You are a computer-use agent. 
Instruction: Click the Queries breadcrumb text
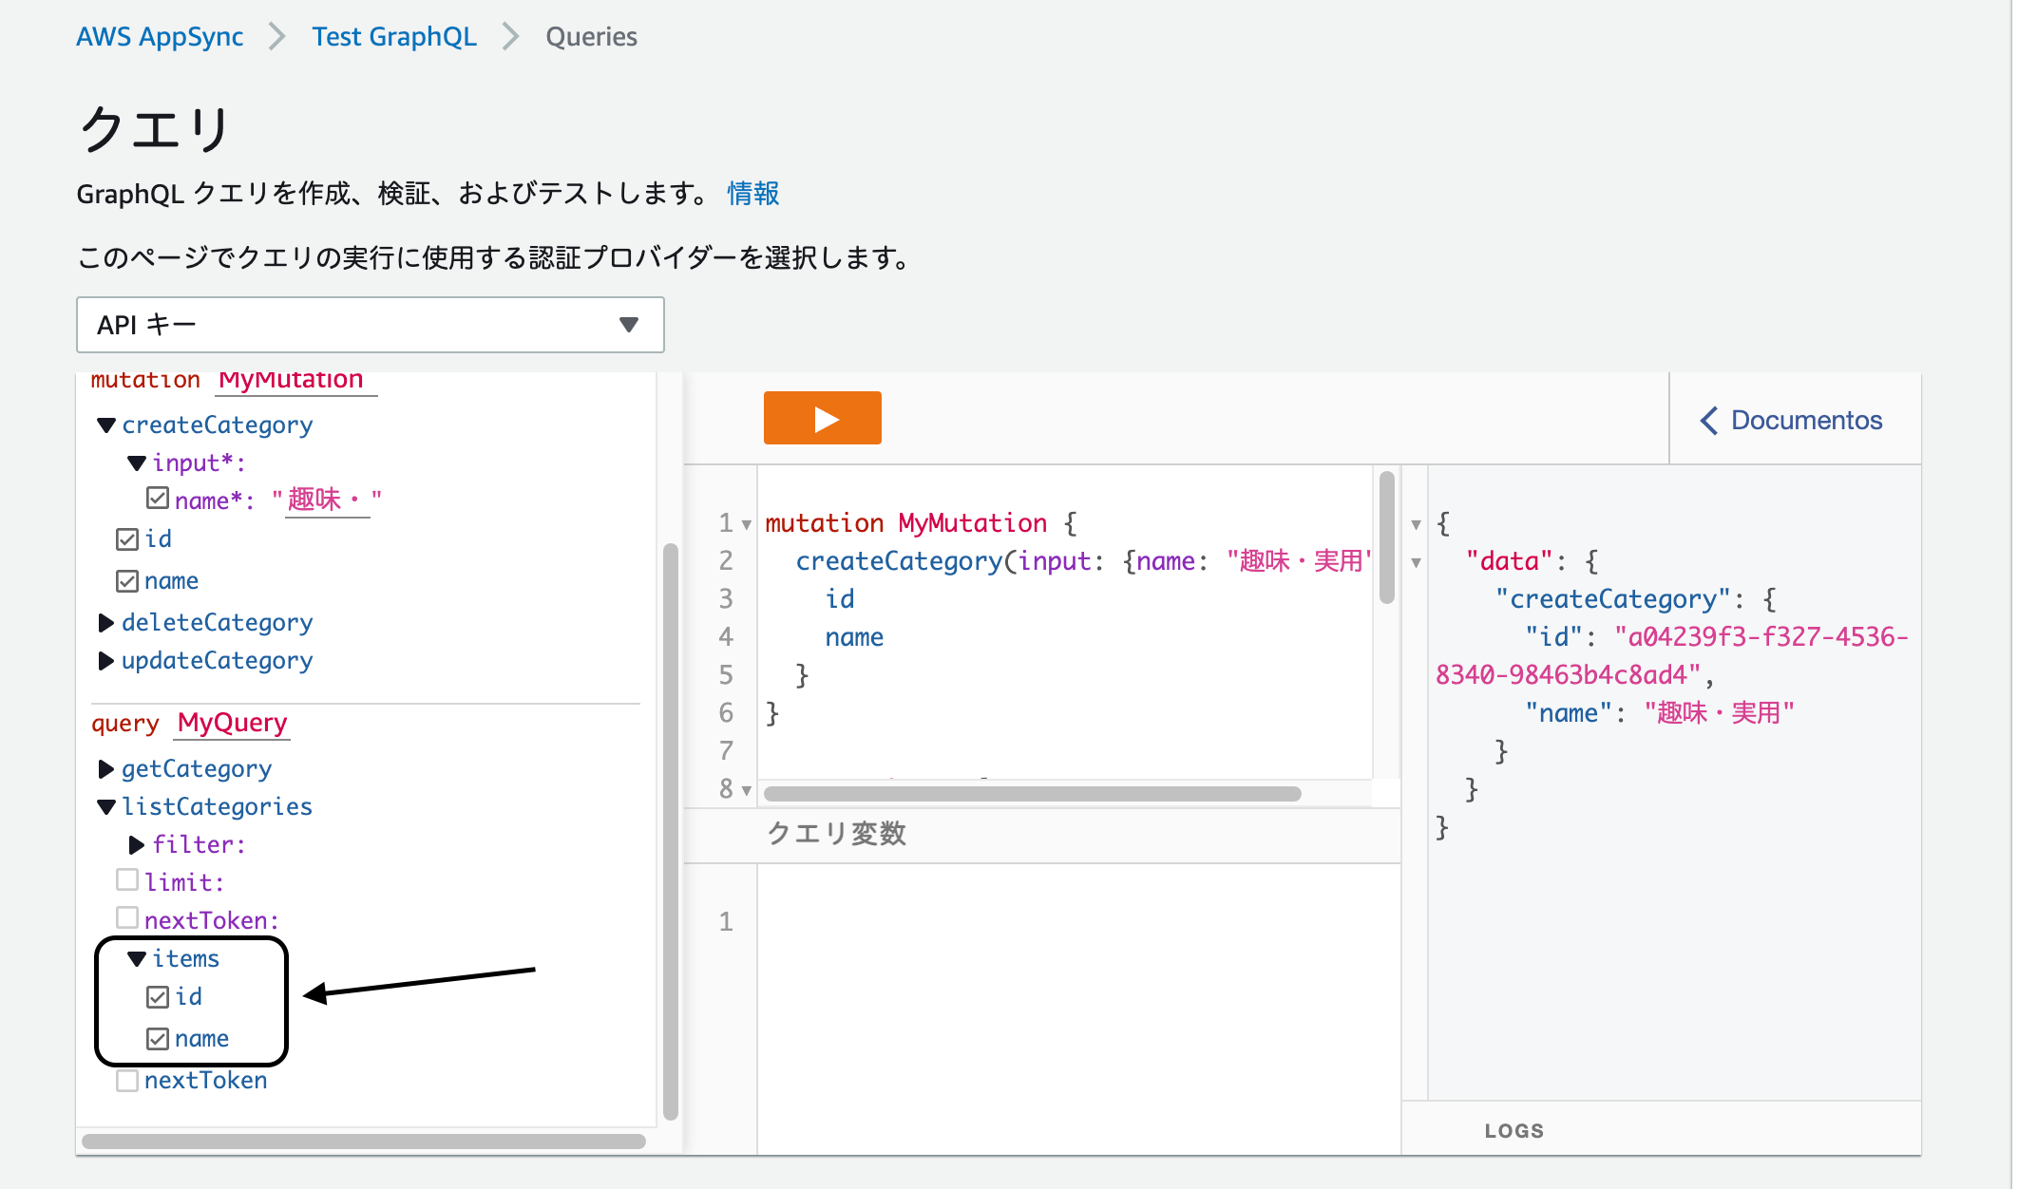tap(591, 37)
